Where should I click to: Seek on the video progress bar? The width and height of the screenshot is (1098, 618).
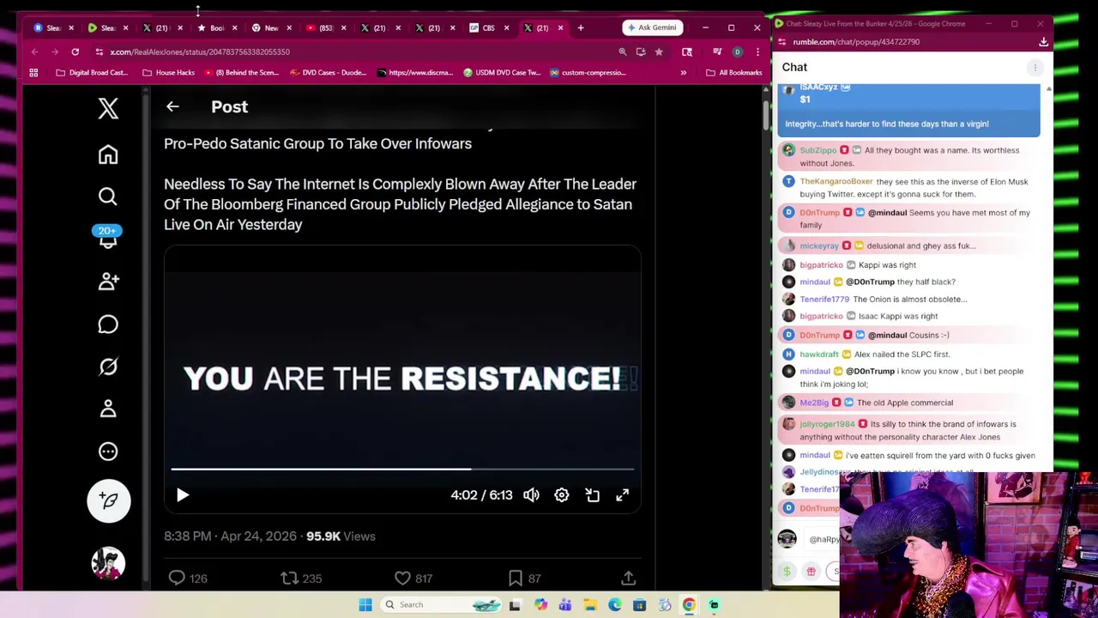(x=402, y=470)
